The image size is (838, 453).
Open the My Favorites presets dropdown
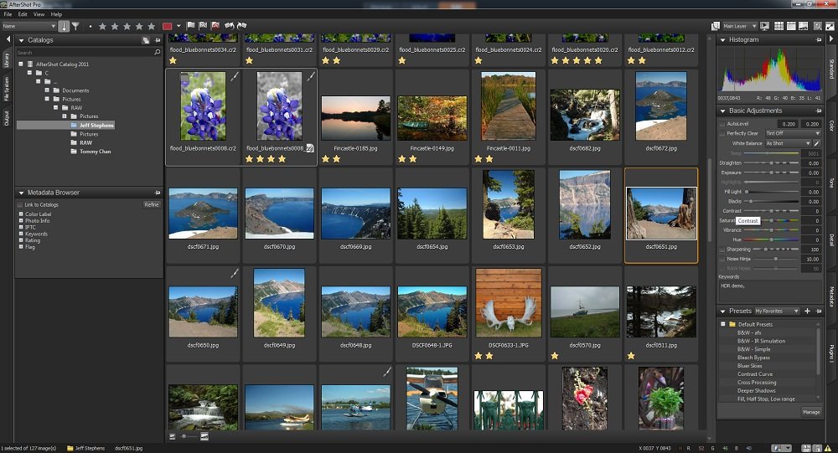(777, 311)
